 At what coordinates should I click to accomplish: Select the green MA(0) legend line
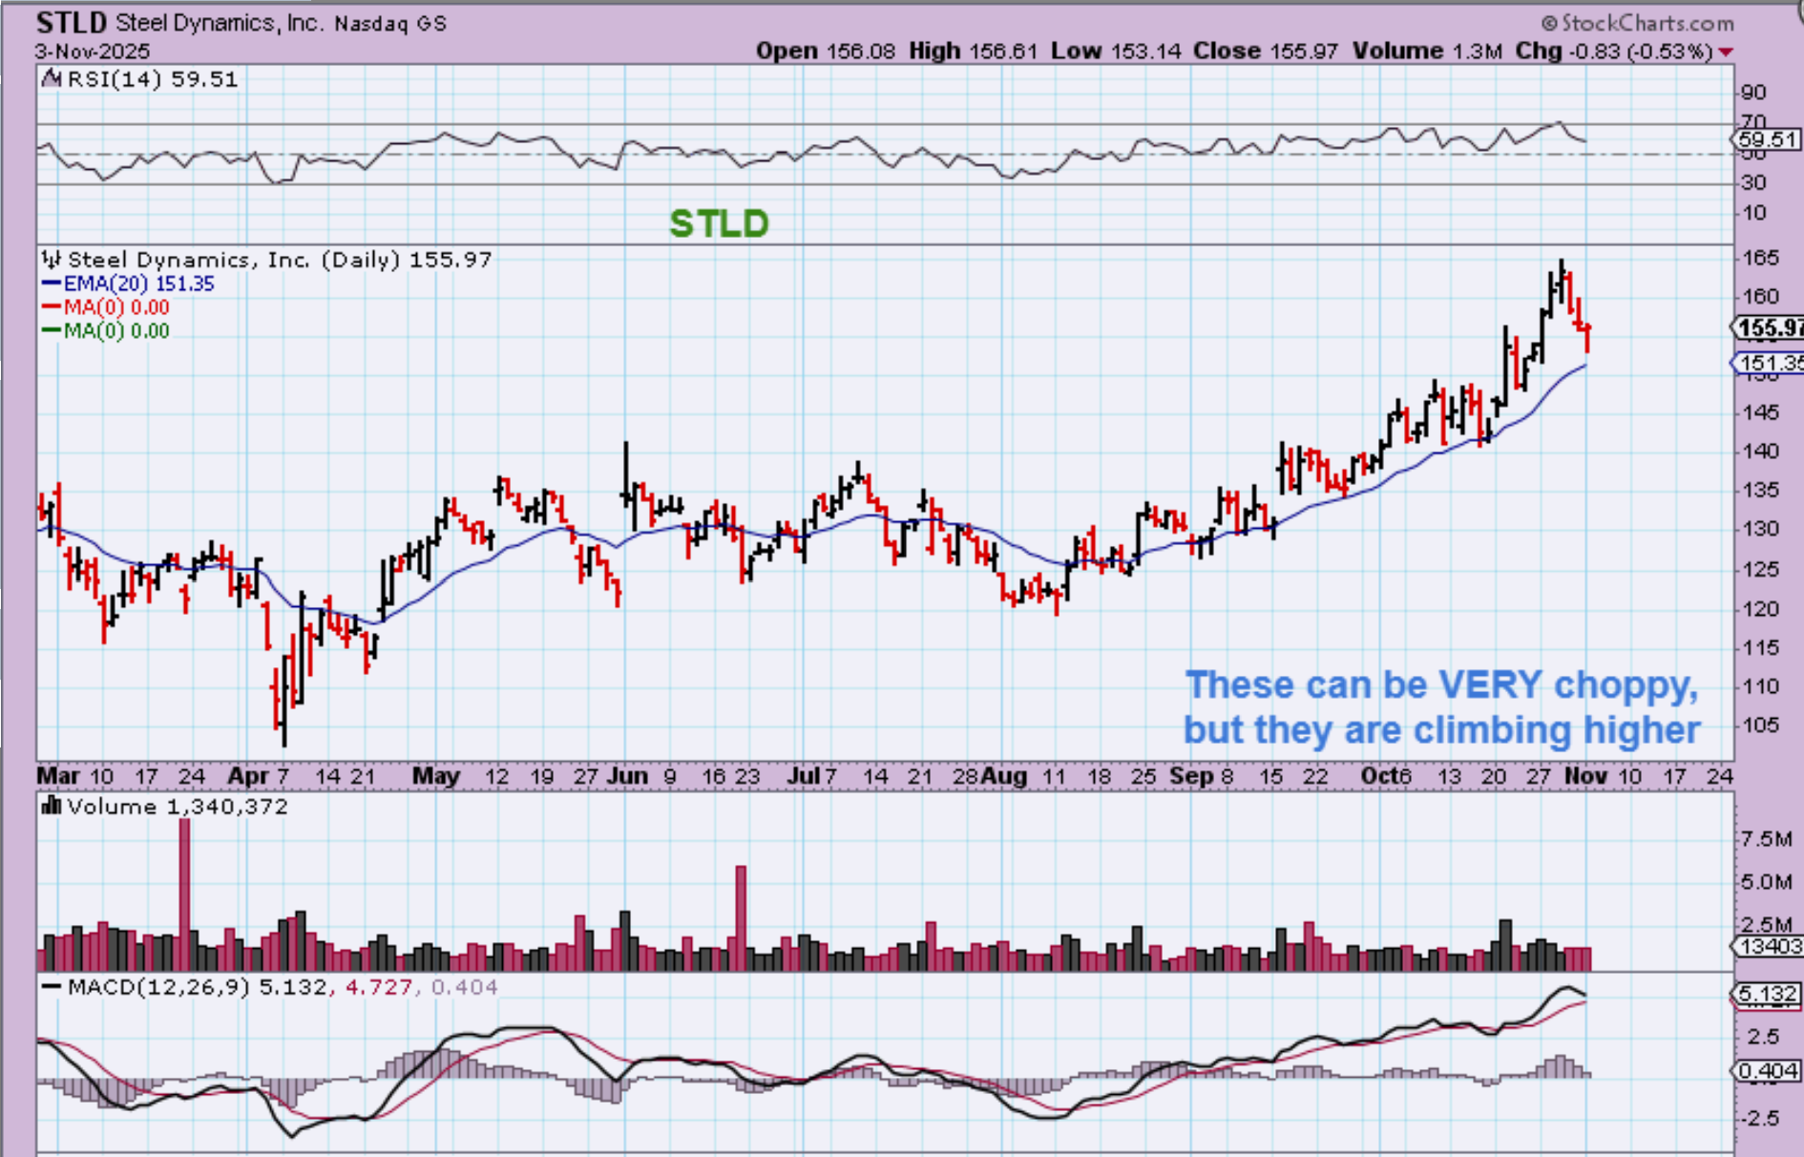click(52, 331)
